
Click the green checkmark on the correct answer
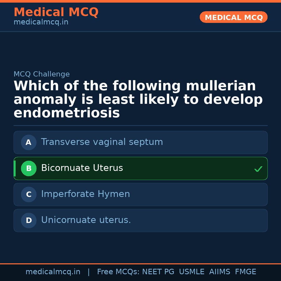coord(258,169)
